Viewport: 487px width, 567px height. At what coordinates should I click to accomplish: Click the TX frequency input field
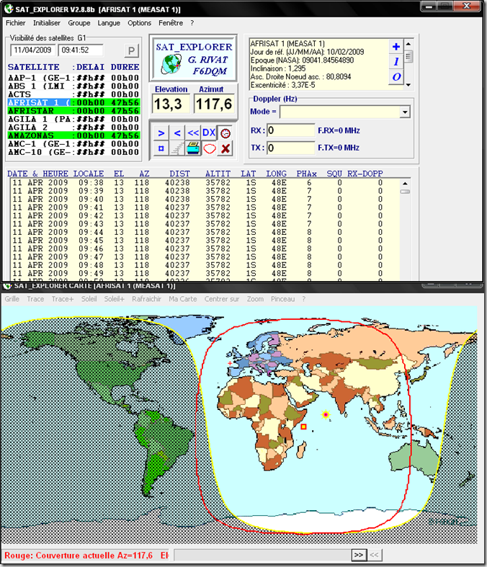[x=290, y=148]
